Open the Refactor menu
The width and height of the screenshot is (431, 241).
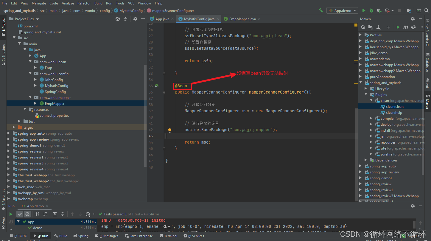tap(84, 3)
